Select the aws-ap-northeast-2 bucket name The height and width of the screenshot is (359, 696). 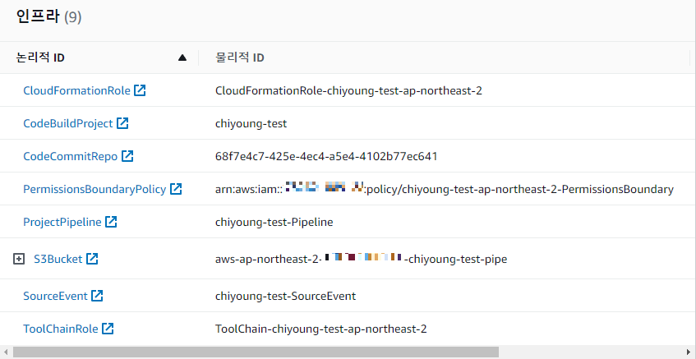point(361,259)
